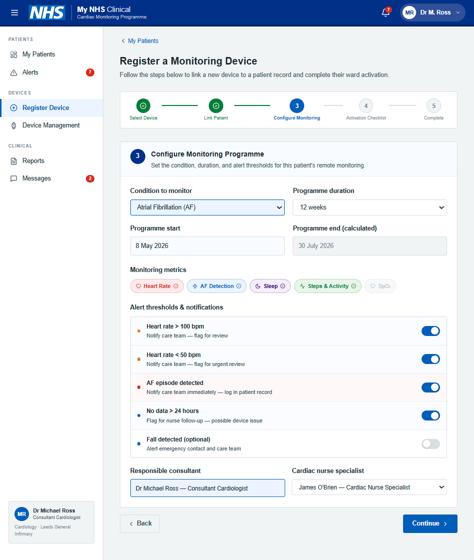The image size is (474, 560).
Task: Click the Reports document icon
Action: (x=13, y=161)
